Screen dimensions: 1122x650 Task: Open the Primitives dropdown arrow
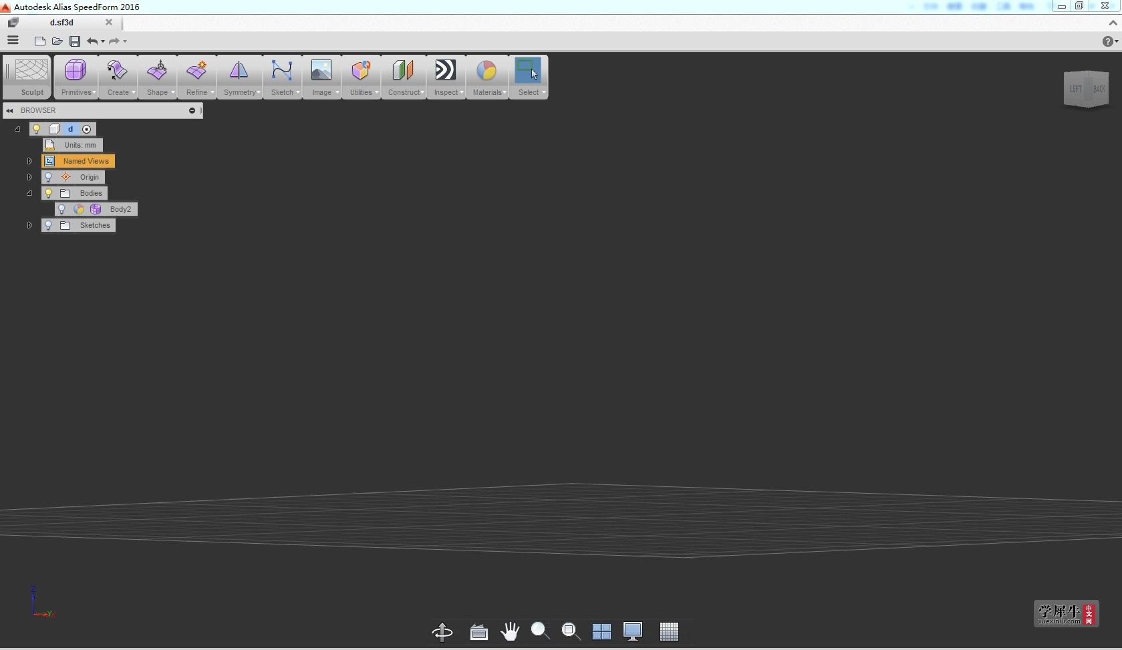coord(94,93)
